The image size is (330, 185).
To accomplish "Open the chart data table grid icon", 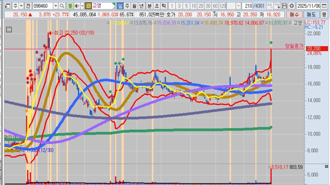I will click(x=9, y=29).
